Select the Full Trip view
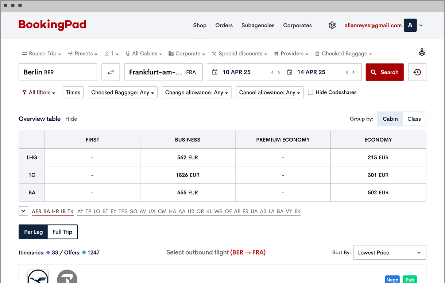The height and width of the screenshot is (283, 445). (x=62, y=232)
